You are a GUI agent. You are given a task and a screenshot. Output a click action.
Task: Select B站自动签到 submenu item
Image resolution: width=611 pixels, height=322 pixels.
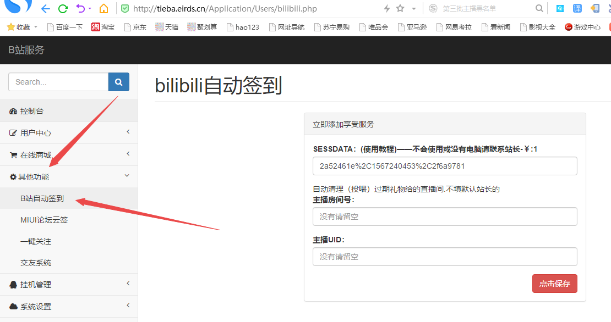coord(69,198)
